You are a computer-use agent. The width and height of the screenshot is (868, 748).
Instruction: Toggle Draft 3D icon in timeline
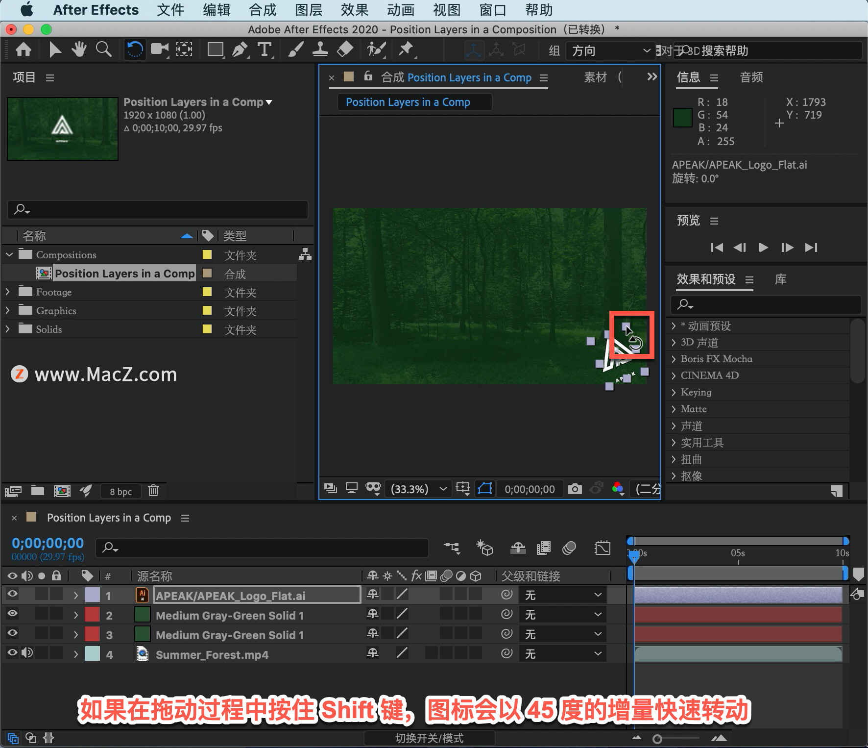pos(484,548)
